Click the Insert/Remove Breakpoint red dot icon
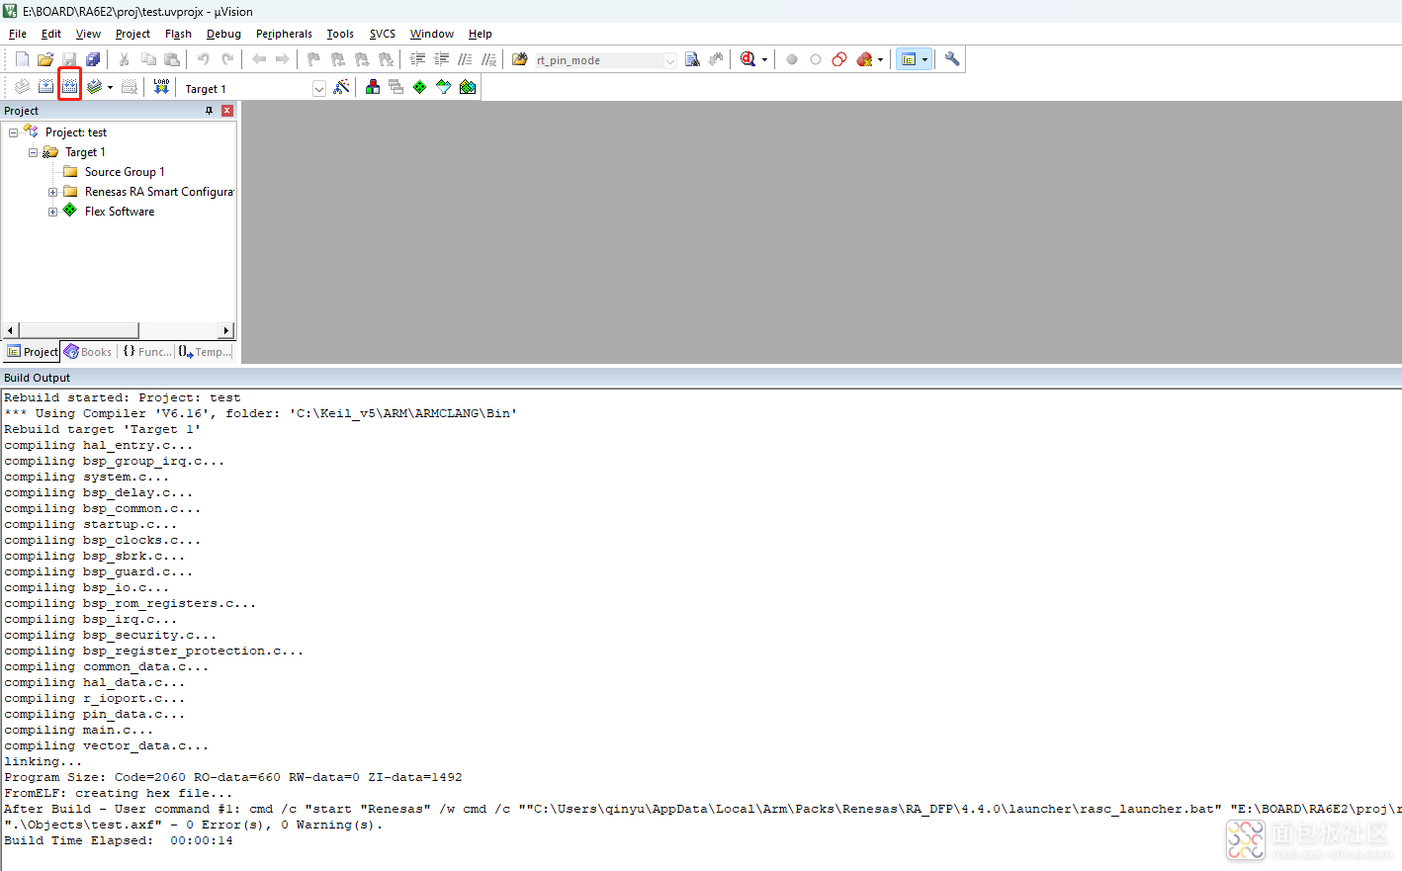This screenshot has height=871, width=1402. [792, 59]
